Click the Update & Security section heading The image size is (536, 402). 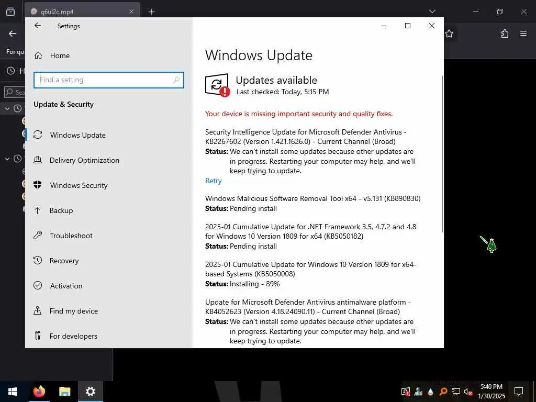pyautogui.click(x=63, y=104)
